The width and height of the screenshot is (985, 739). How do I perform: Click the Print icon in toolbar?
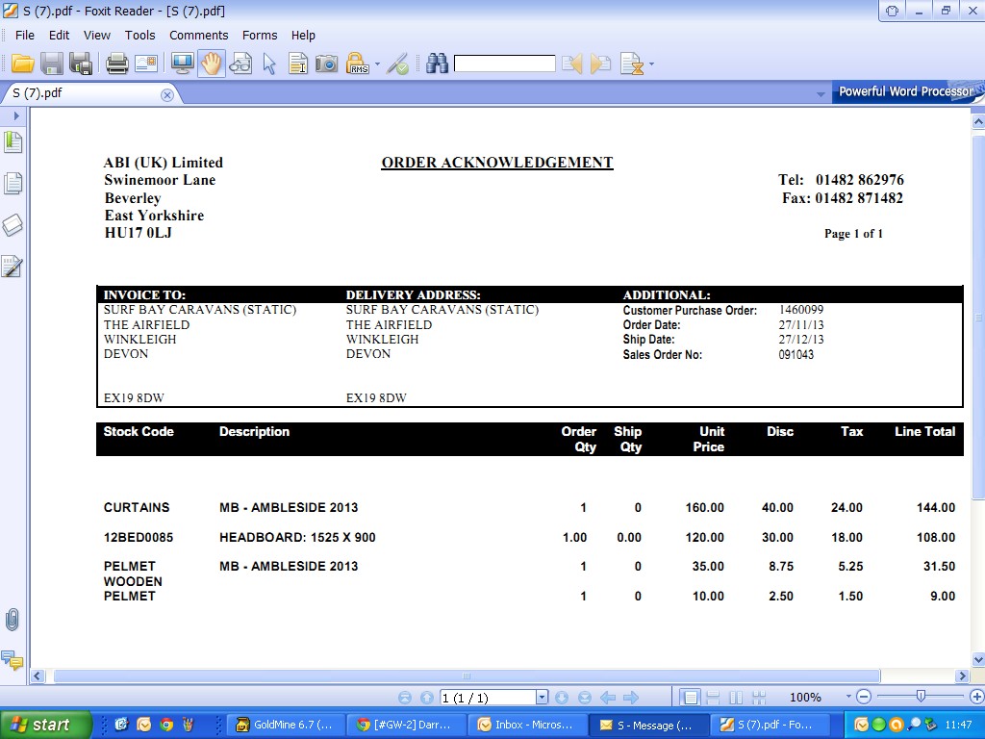117,64
